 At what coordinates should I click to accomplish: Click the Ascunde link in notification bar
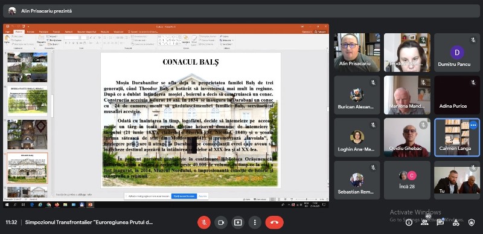(x=203, y=196)
